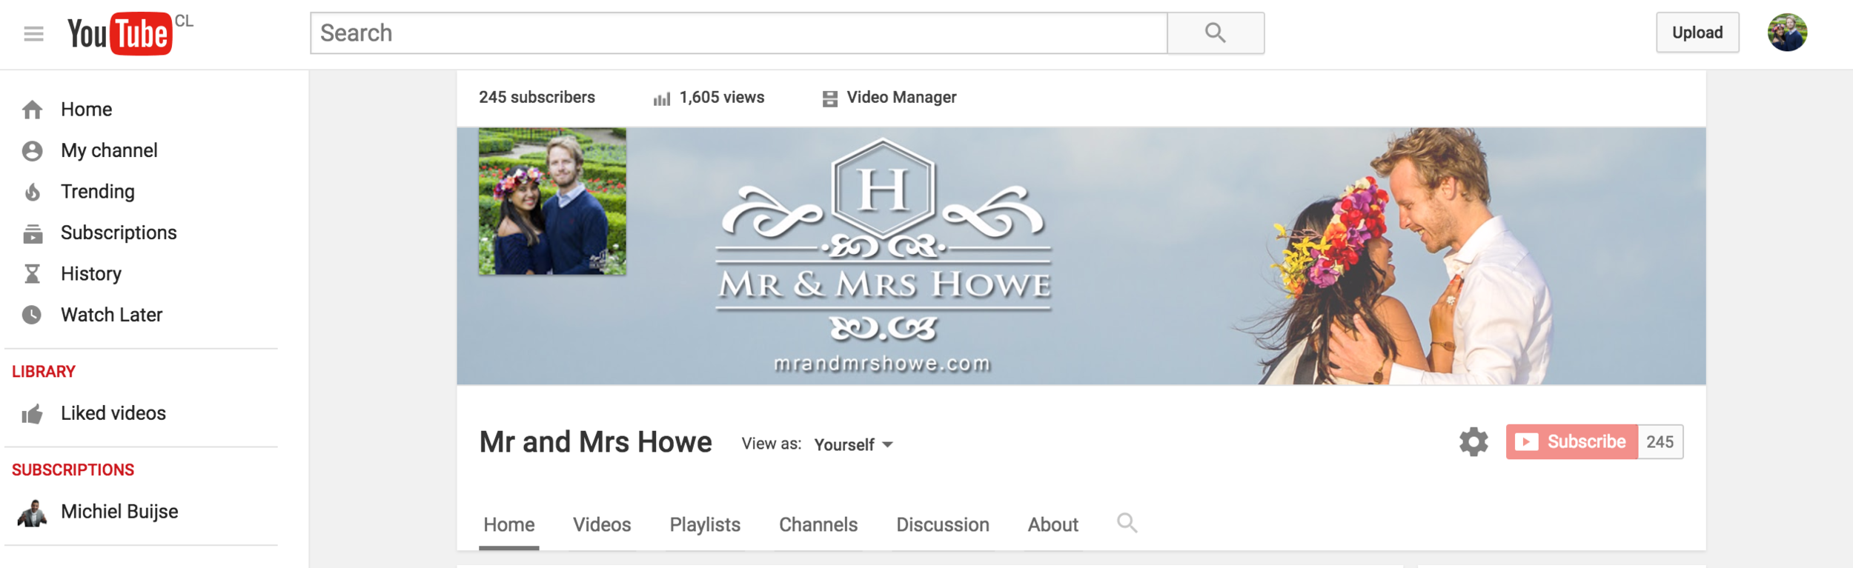
Task: Click the 245 subscriber count box
Action: [x=1660, y=442]
